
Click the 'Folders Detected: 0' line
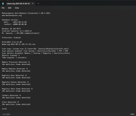(x=11, y=95)
